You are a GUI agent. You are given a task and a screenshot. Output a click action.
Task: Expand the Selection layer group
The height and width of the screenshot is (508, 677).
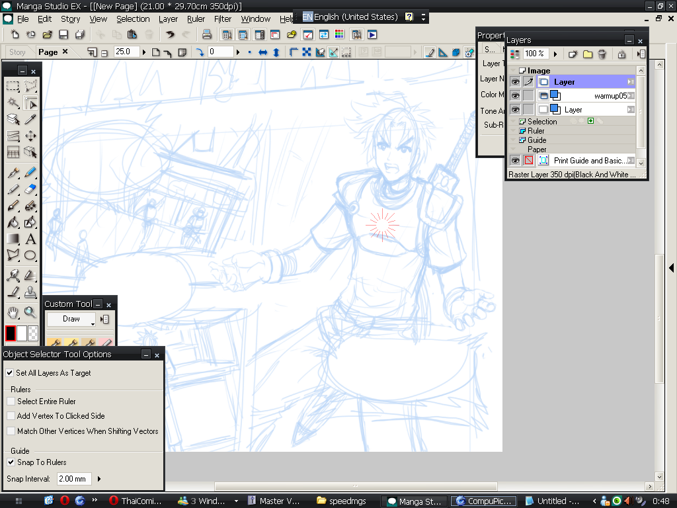(513, 122)
